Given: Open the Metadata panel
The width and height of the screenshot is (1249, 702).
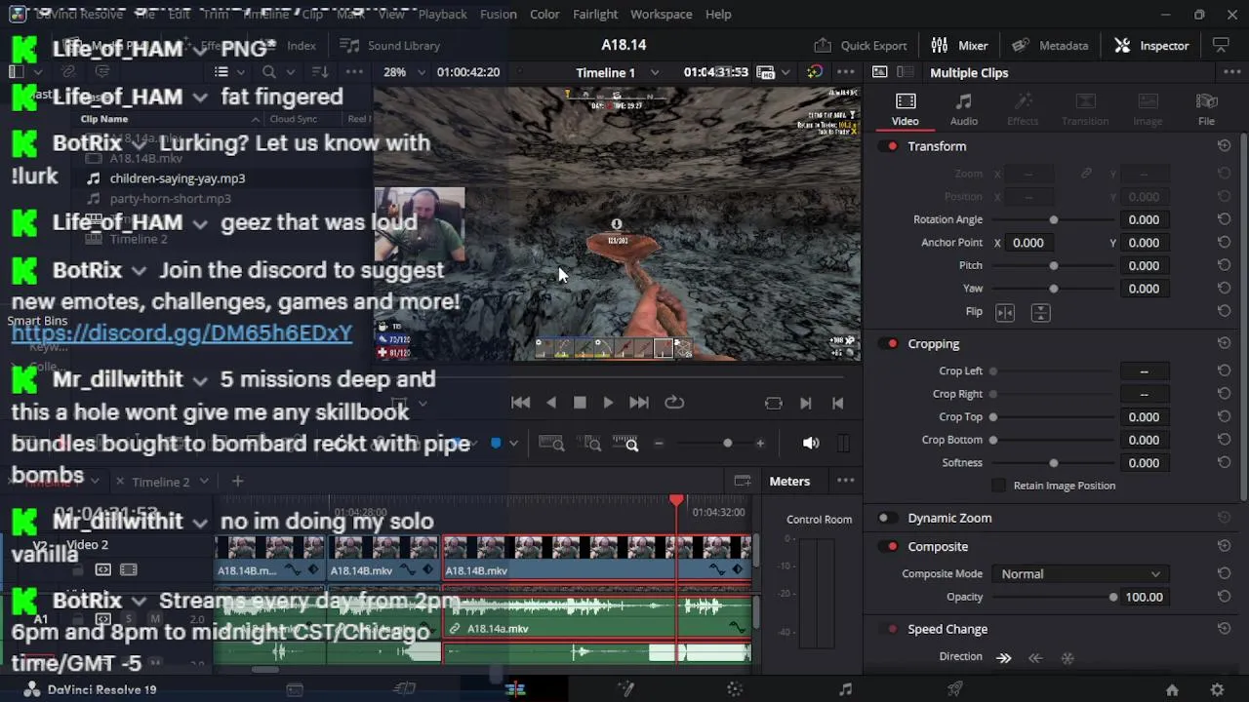Looking at the screenshot, I should click(x=1050, y=45).
